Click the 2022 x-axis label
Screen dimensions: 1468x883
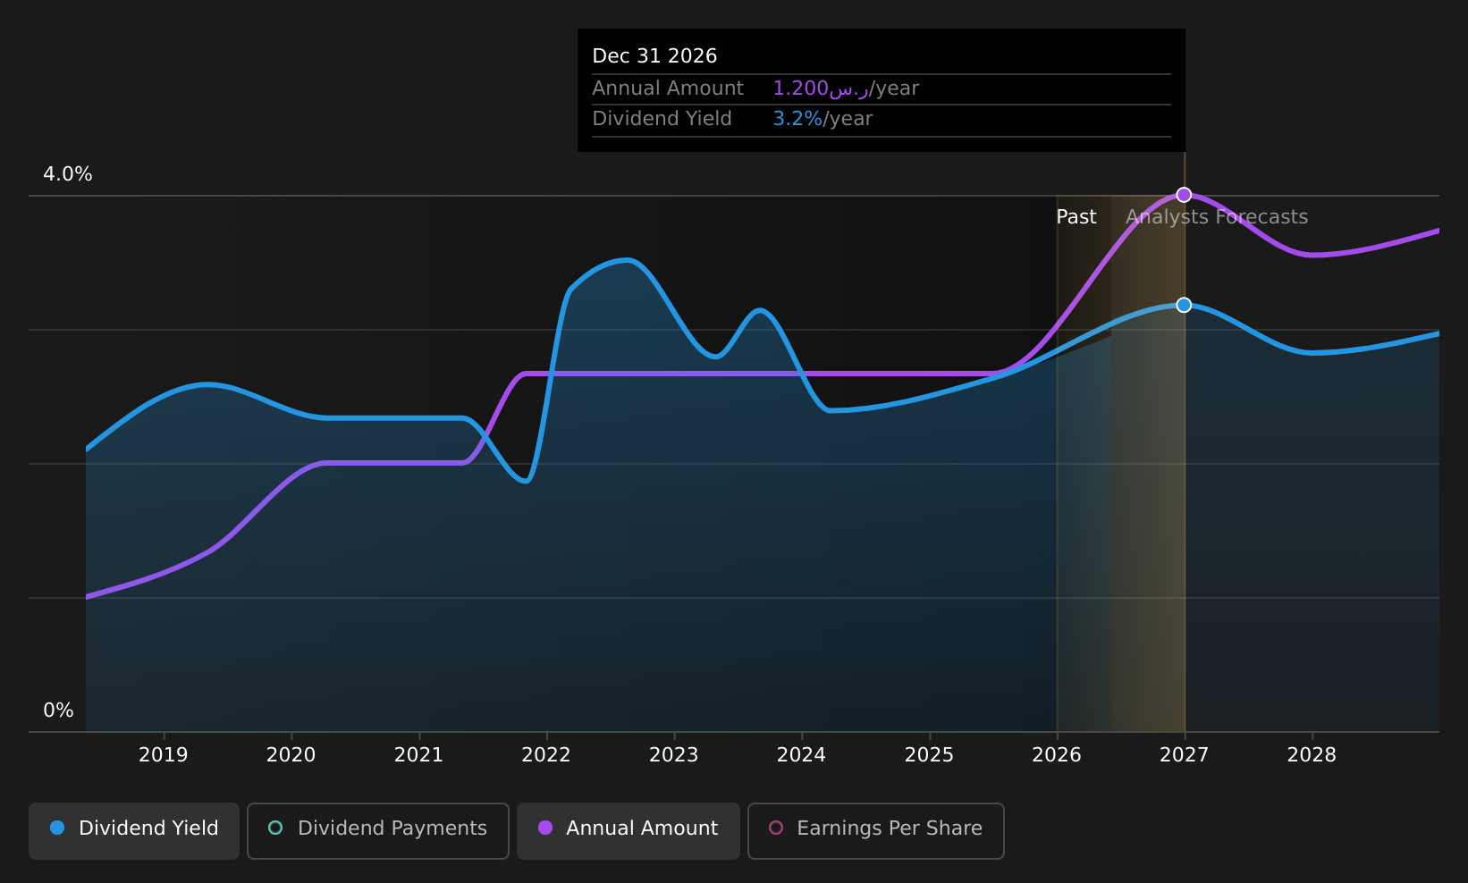click(546, 755)
